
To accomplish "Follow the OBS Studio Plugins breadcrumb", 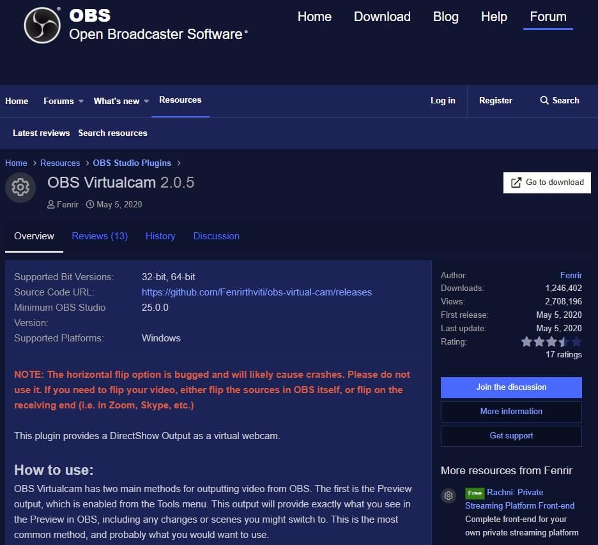I will tap(132, 163).
